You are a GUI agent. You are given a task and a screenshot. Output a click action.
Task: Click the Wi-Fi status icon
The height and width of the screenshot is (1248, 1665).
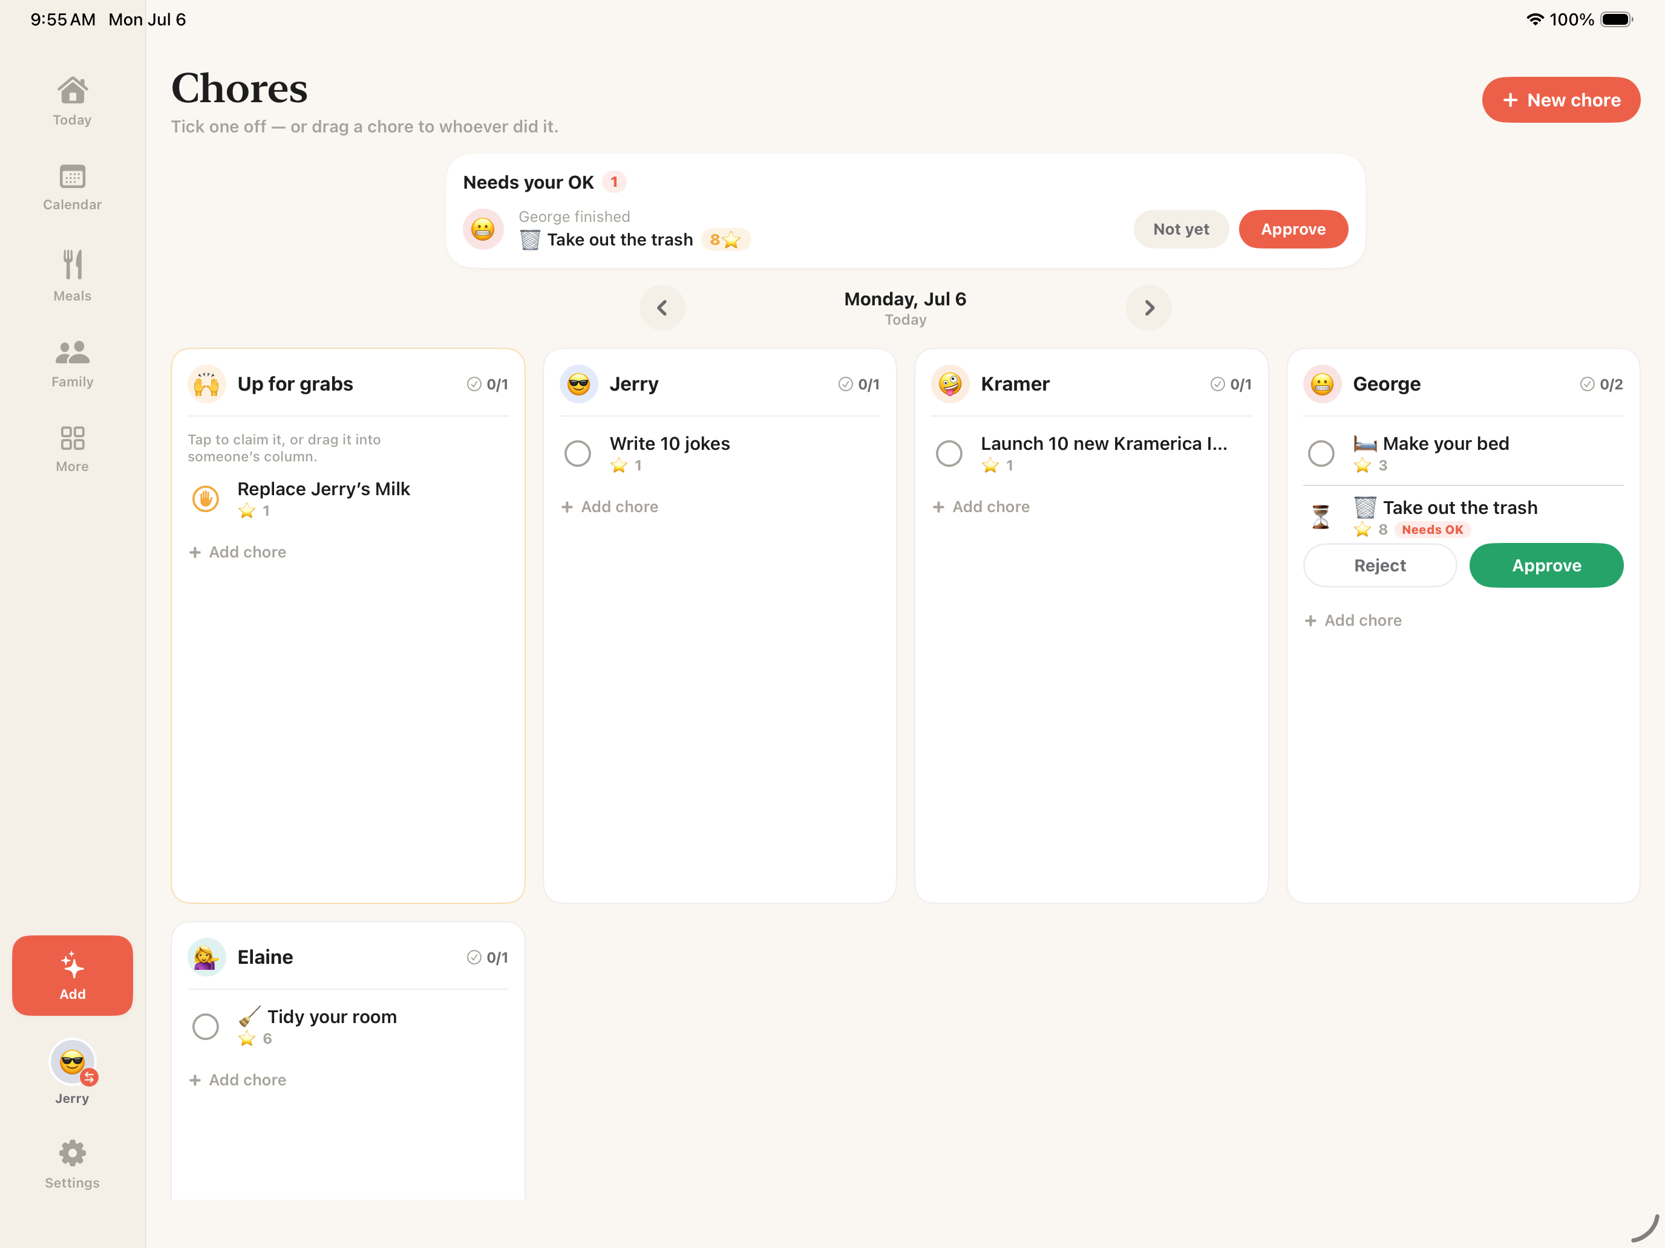[1535, 19]
